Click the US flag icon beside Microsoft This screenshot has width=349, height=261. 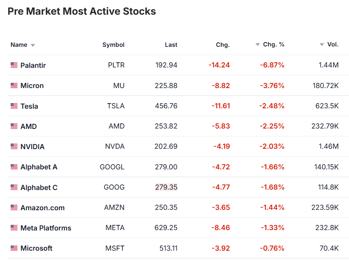coord(14,248)
